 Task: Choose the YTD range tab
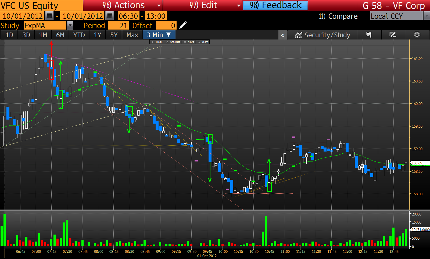(79, 35)
